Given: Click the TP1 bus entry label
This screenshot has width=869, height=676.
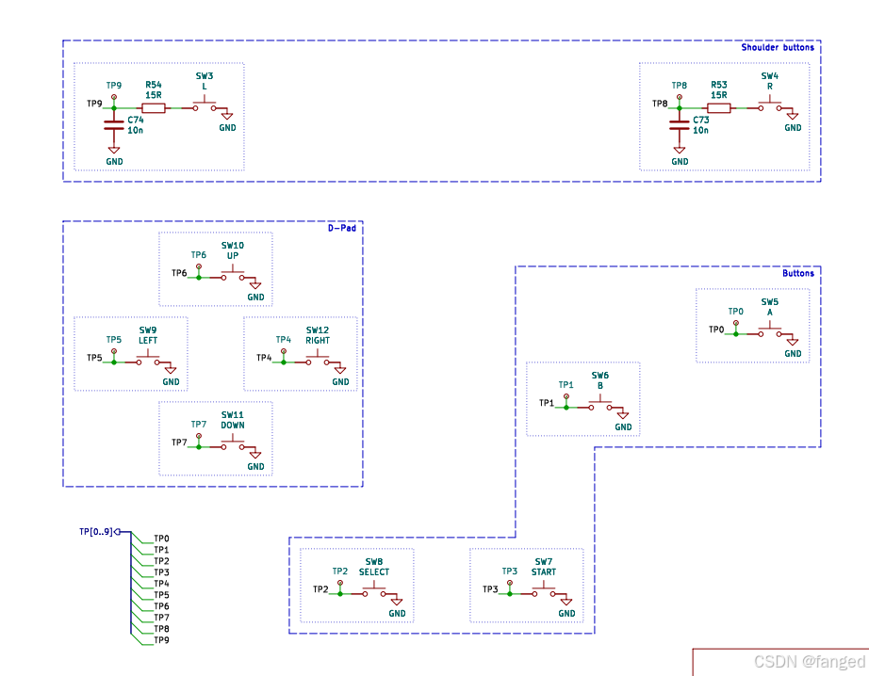Looking at the screenshot, I should 161,550.
